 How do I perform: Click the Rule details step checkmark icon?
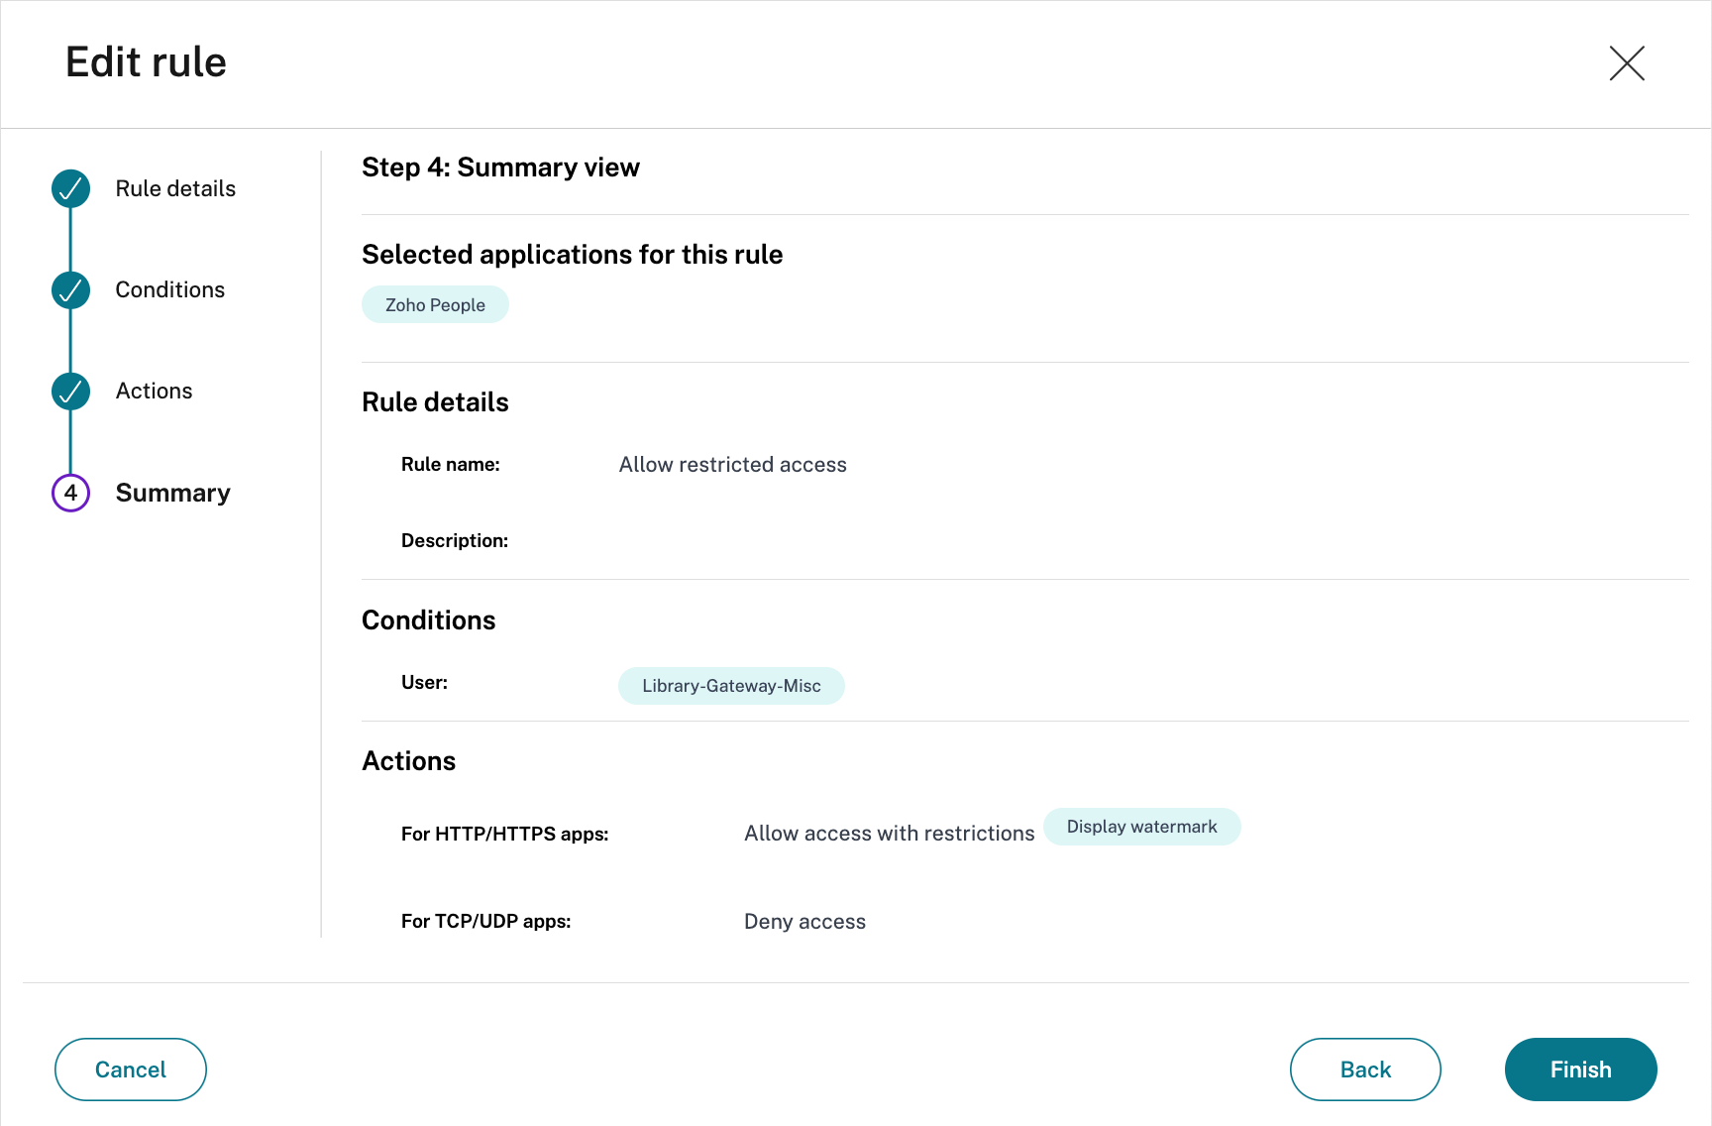pyautogui.click(x=70, y=188)
